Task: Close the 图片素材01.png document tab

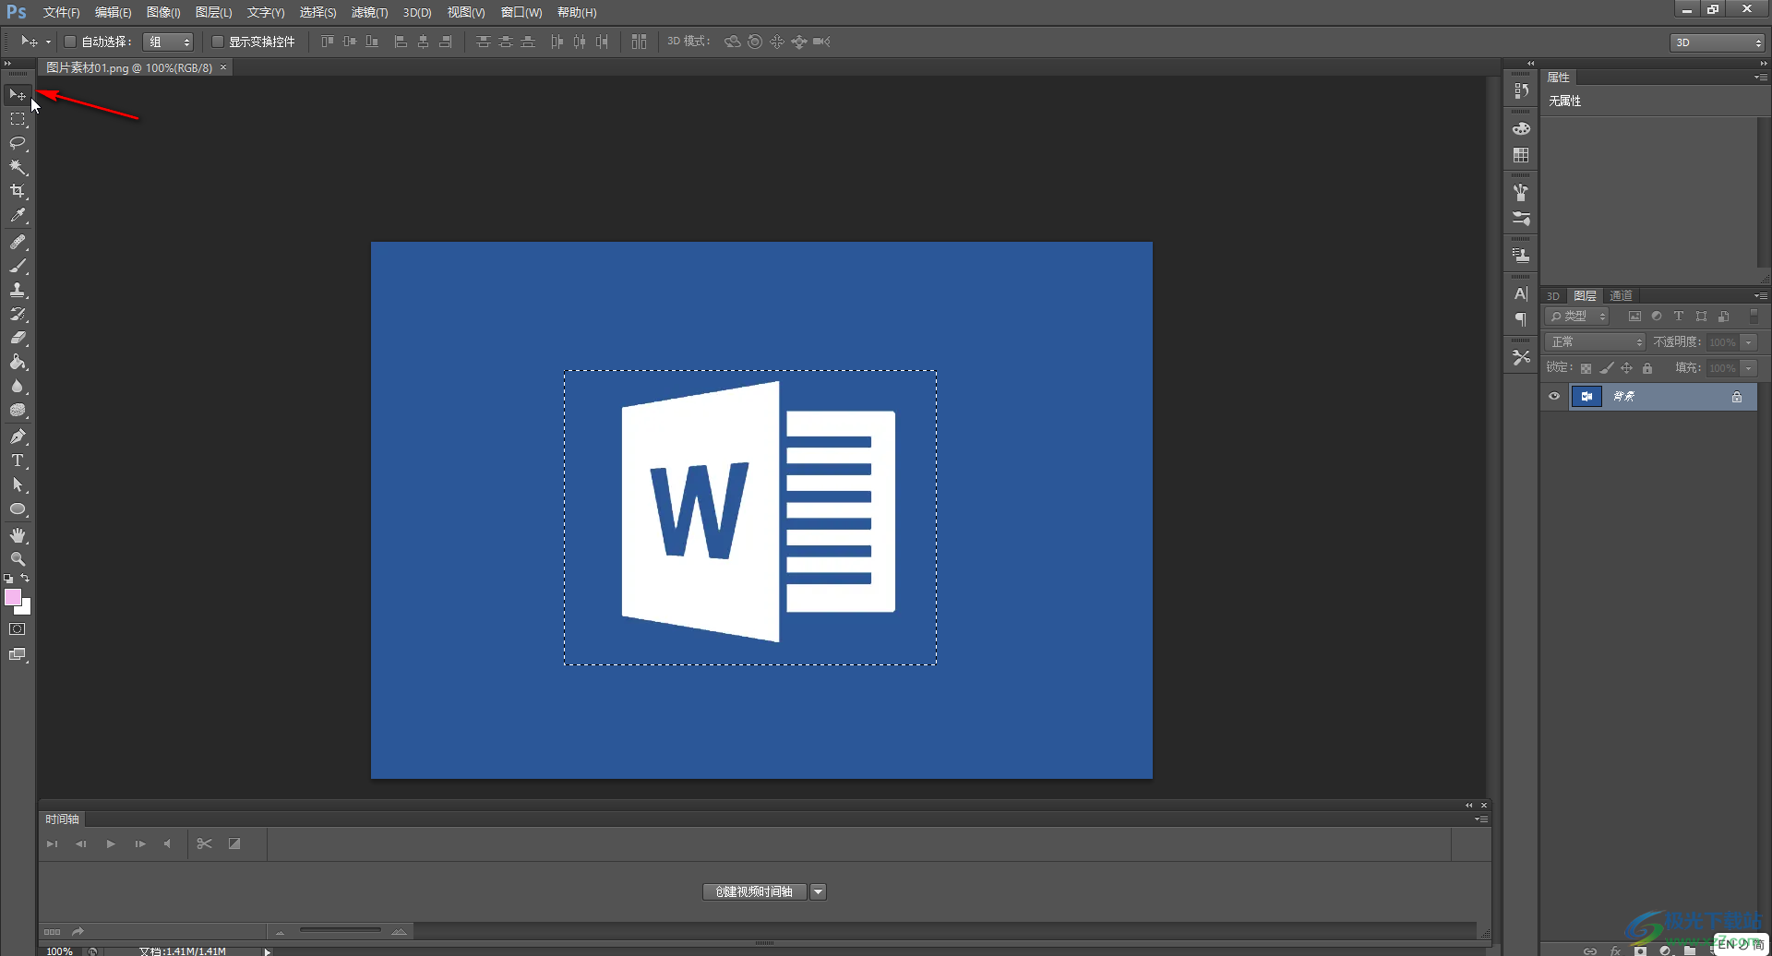Action: (x=223, y=67)
